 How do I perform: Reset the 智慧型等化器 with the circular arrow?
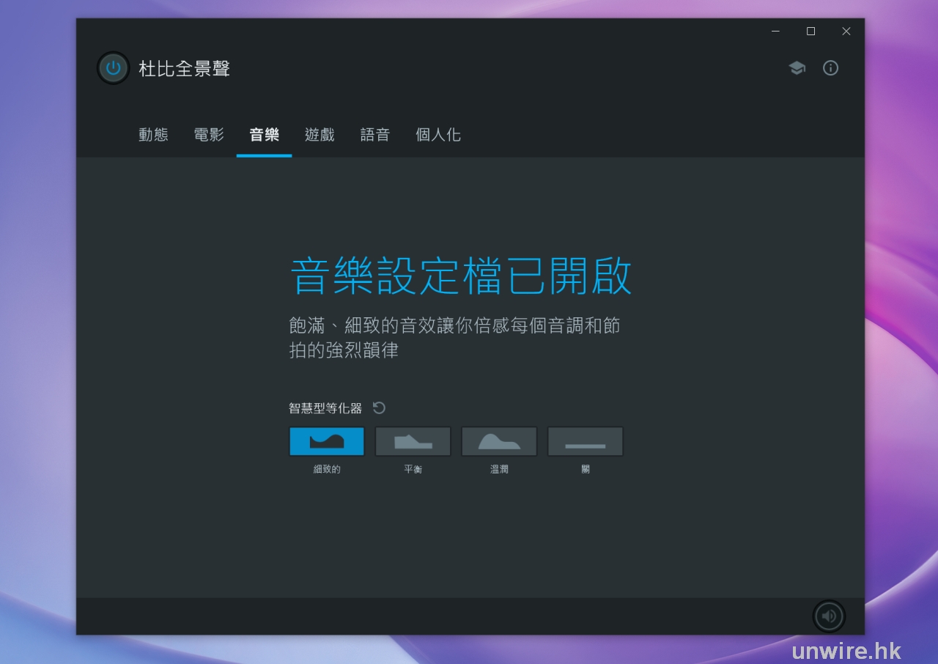point(379,408)
